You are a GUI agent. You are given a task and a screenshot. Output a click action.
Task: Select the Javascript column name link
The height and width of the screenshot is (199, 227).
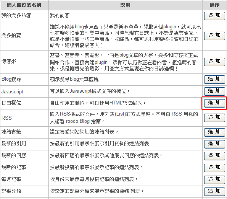tap(12, 92)
